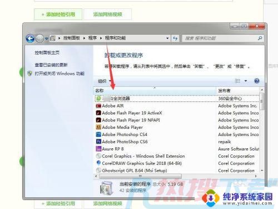
Task: Click 360安全中心 publisher cell
Action: pos(230,99)
